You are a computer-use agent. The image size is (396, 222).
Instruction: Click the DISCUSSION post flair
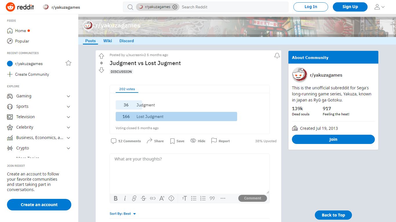[121, 72]
